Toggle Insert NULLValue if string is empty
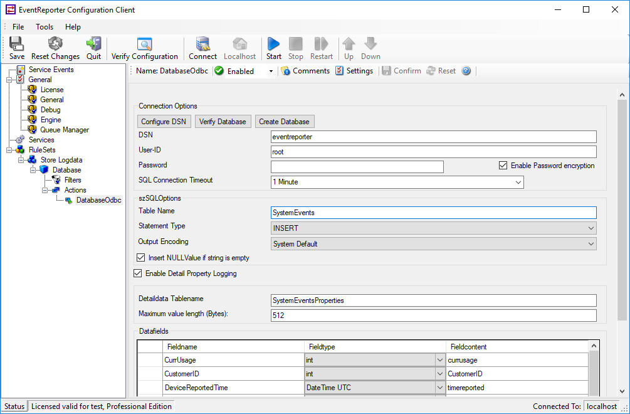 (x=140, y=258)
